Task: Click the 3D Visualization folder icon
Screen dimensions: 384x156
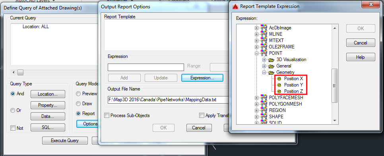Action: point(272,60)
